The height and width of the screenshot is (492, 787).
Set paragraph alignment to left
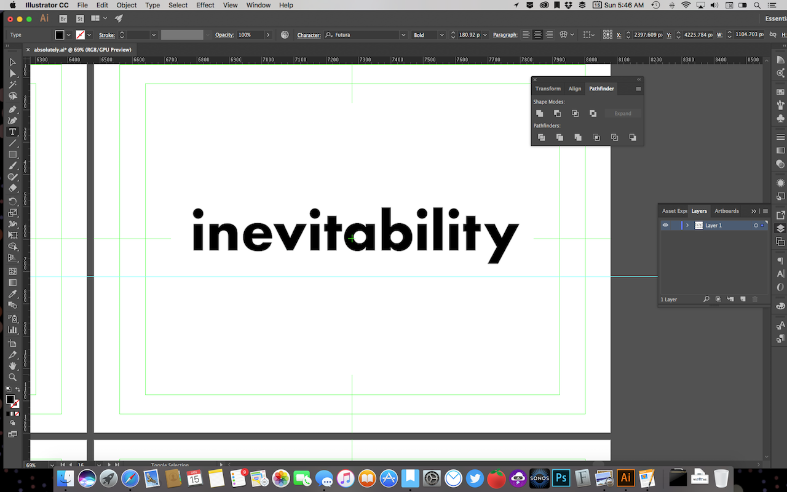tap(526, 35)
